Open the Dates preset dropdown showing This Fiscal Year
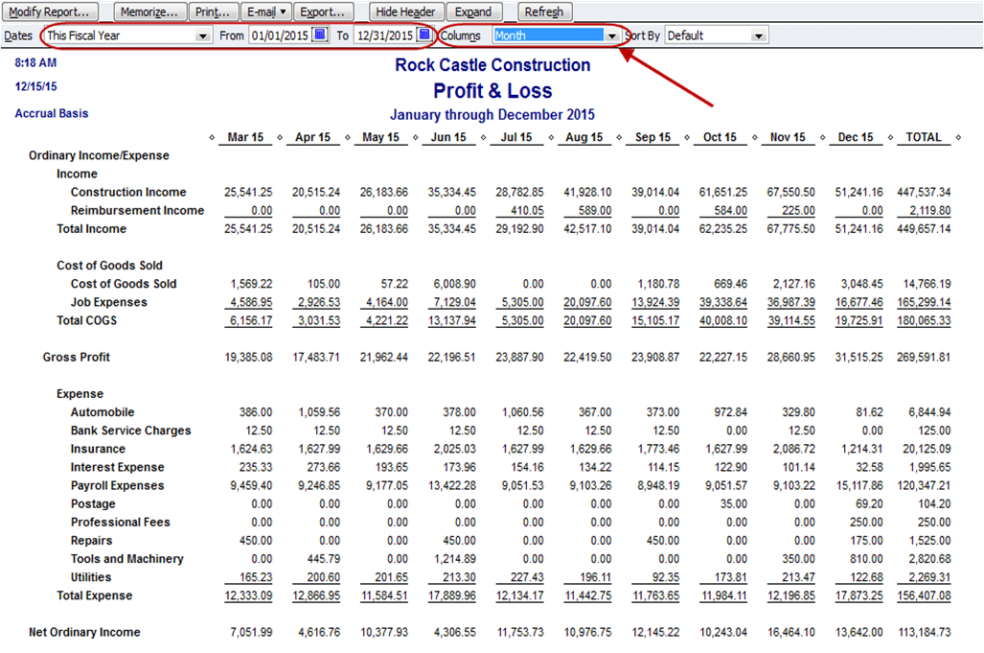 (203, 35)
